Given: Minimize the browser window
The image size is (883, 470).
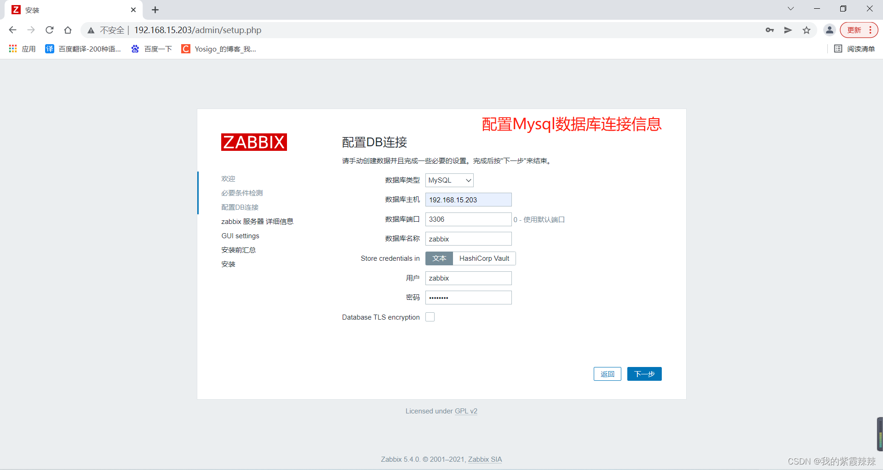Looking at the screenshot, I should coord(817,9).
